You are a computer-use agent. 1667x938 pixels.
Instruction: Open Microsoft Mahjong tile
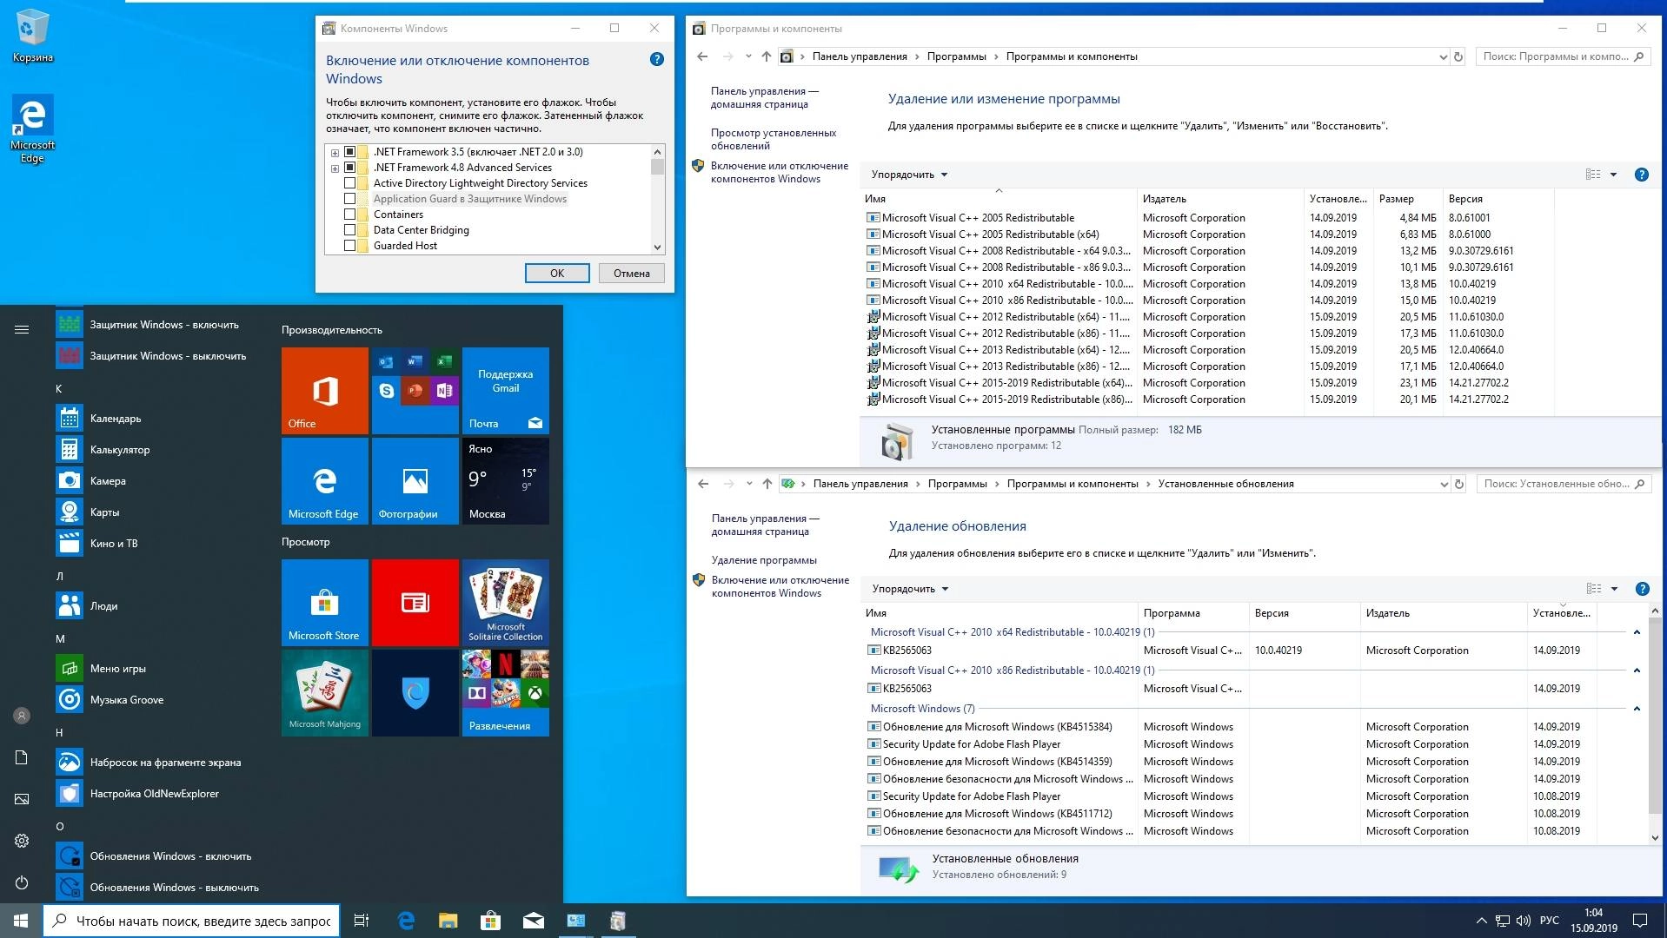[x=325, y=693]
